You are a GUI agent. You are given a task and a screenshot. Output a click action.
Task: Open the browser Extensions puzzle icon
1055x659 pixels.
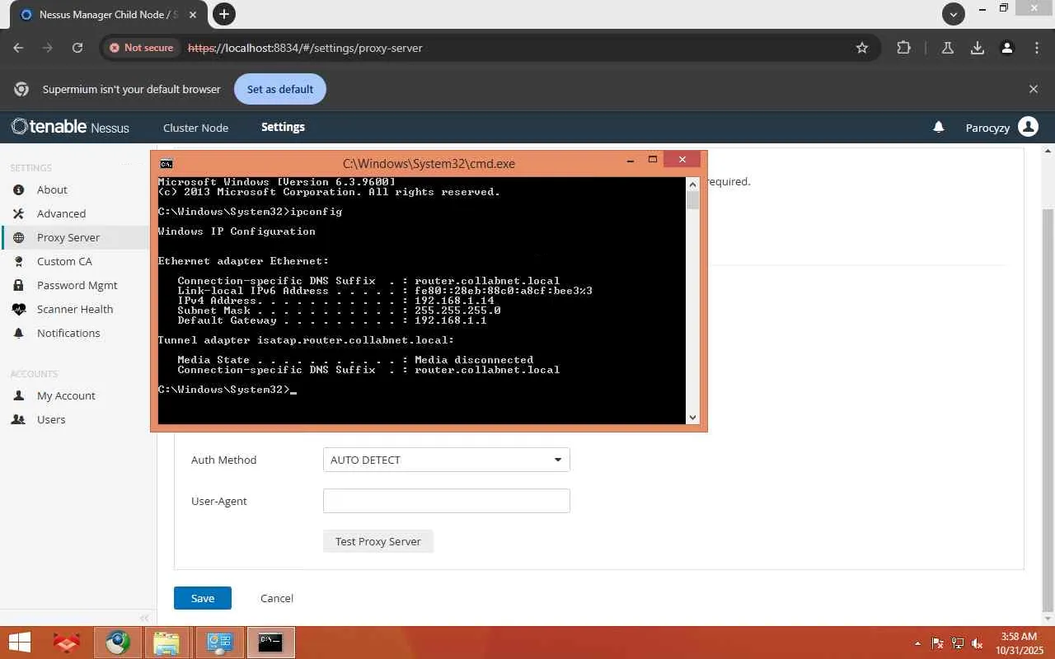(904, 48)
